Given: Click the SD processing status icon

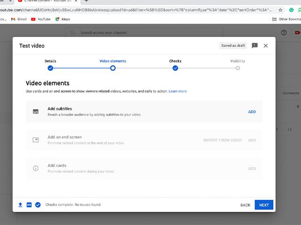Looking at the screenshot, I should coord(29,205).
